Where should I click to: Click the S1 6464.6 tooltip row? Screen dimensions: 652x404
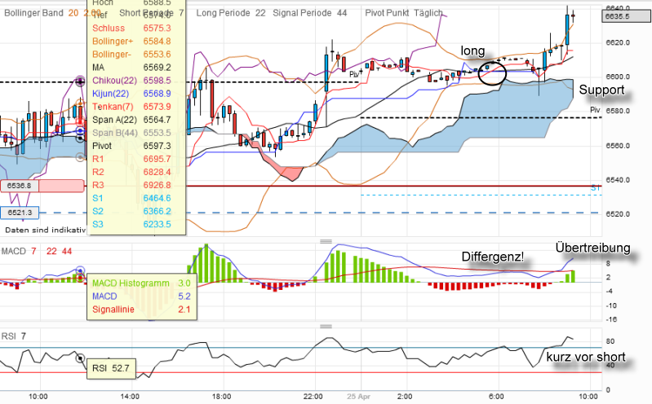pos(131,198)
